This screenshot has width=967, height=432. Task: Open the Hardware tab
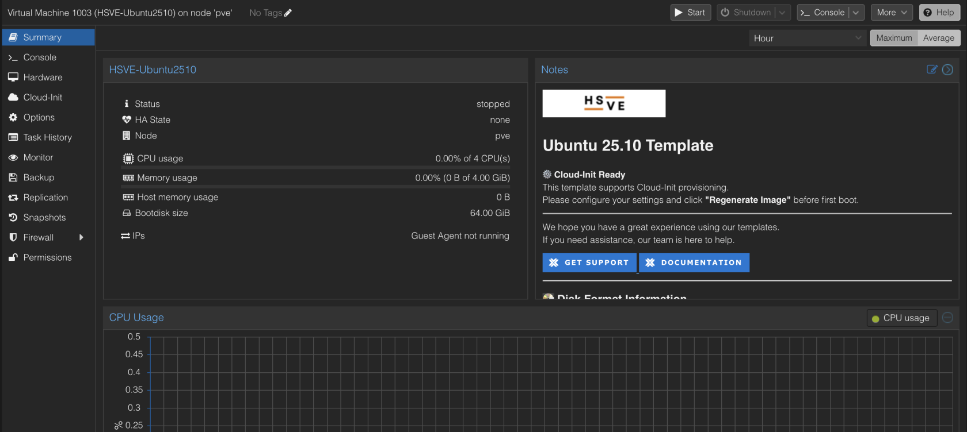tap(48, 77)
